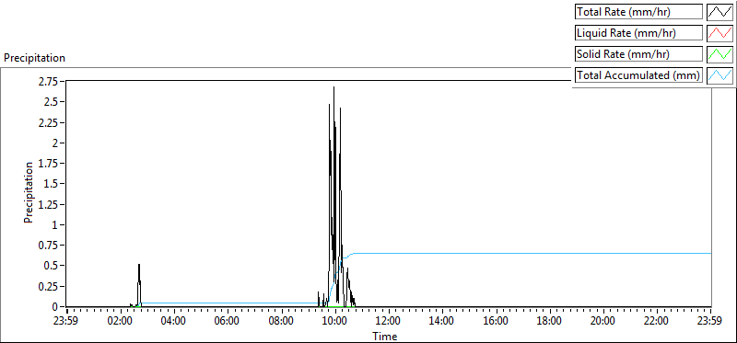Click the 18:00 time axis label

click(549, 322)
